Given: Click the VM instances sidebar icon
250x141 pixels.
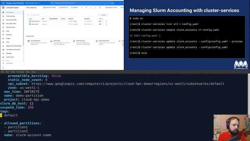Looking at the screenshot, I should (3, 12).
